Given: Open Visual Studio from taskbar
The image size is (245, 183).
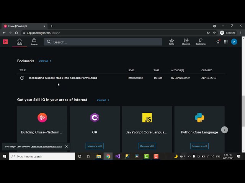Looking at the screenshot, I should [118, 156].
